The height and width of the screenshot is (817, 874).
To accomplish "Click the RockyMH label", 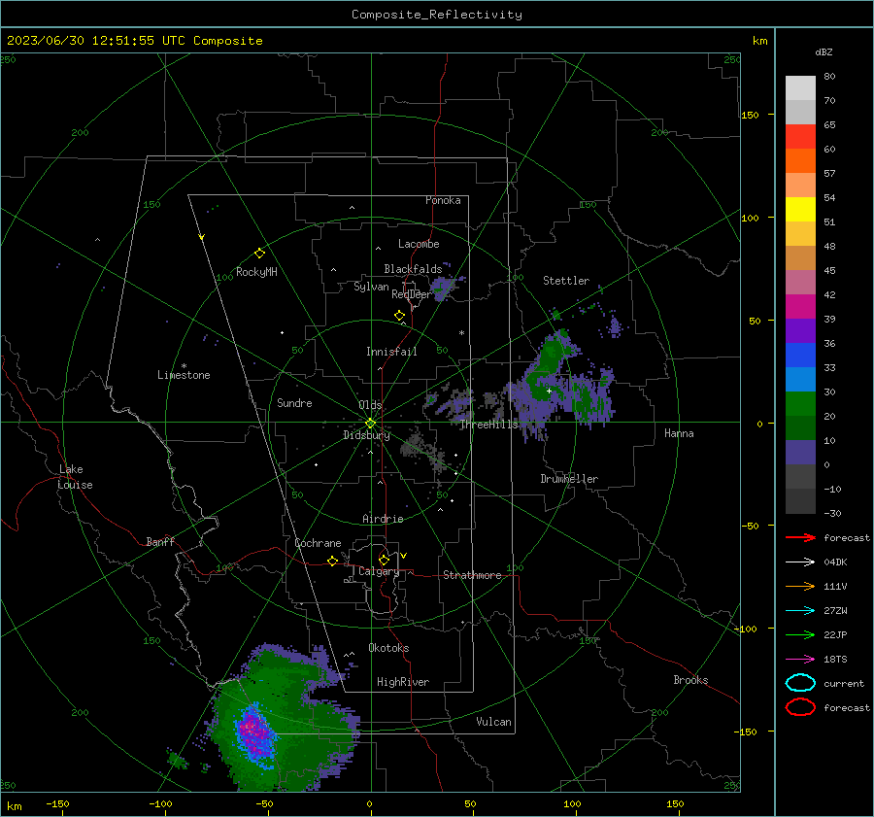I will tap(256, 272).
